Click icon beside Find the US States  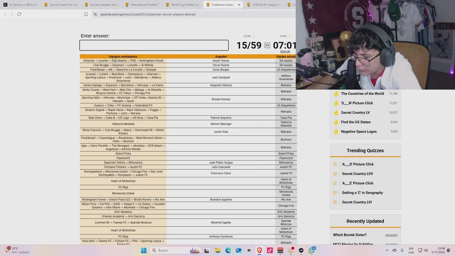tap(336, 122)
